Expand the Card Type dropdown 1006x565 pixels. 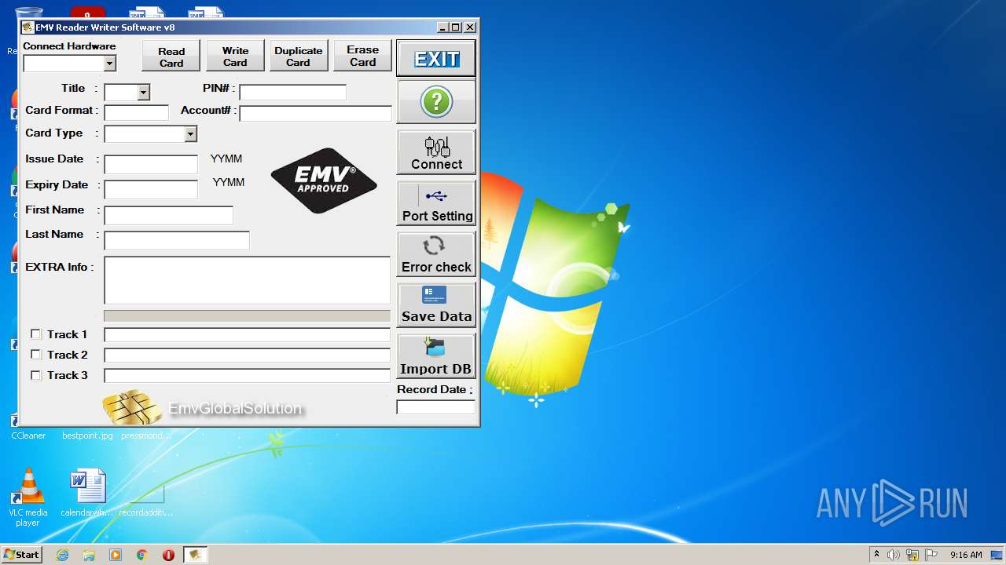click(x=190, y=134)
